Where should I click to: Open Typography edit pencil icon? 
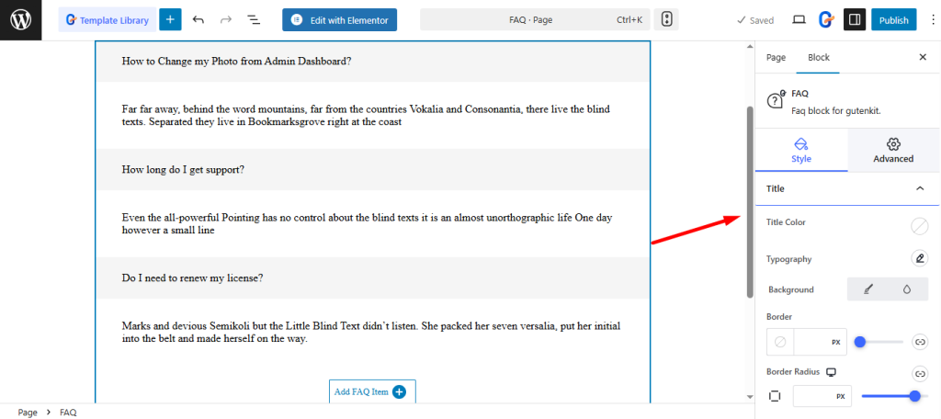click(919, 259)
